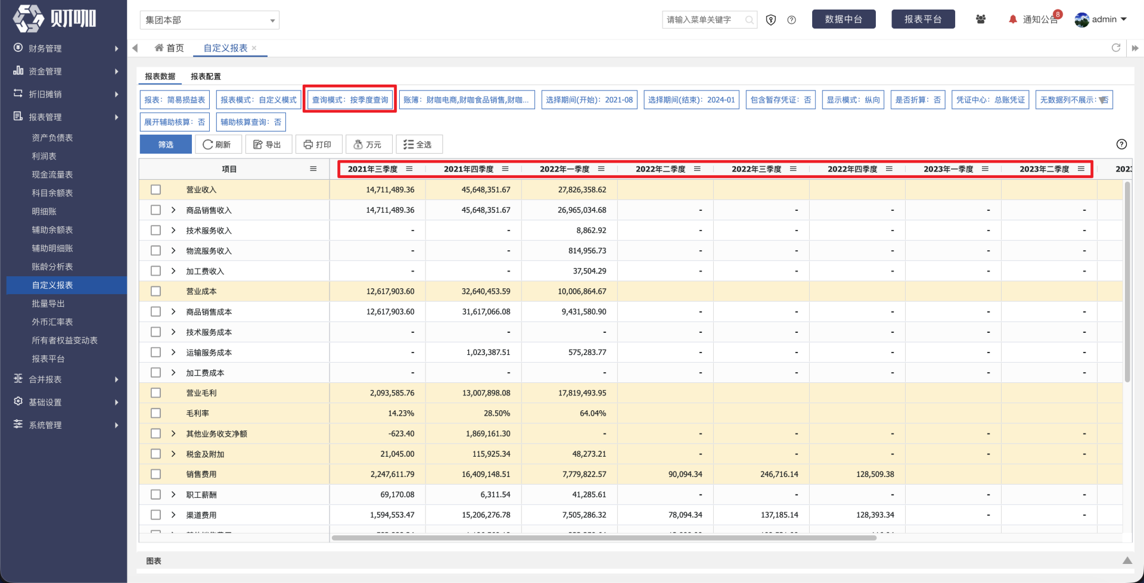Click the 查询模式: 按季度查询 filter tag
This screenshot has width=1144, height=583.
(350, 99)
